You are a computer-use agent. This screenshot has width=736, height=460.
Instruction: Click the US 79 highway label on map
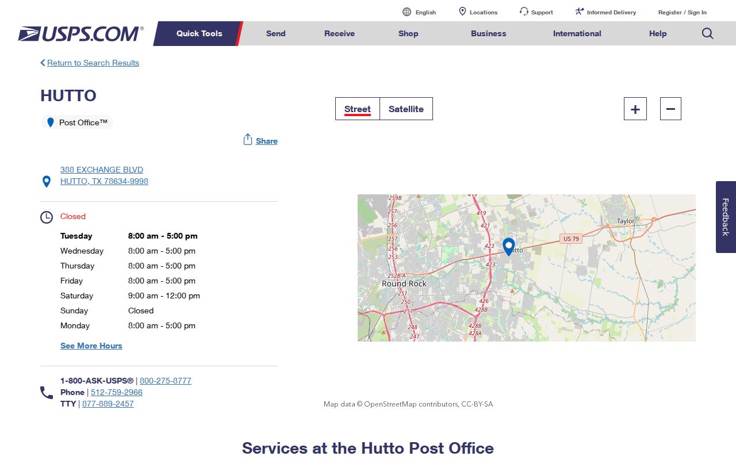tap(571, 239)
